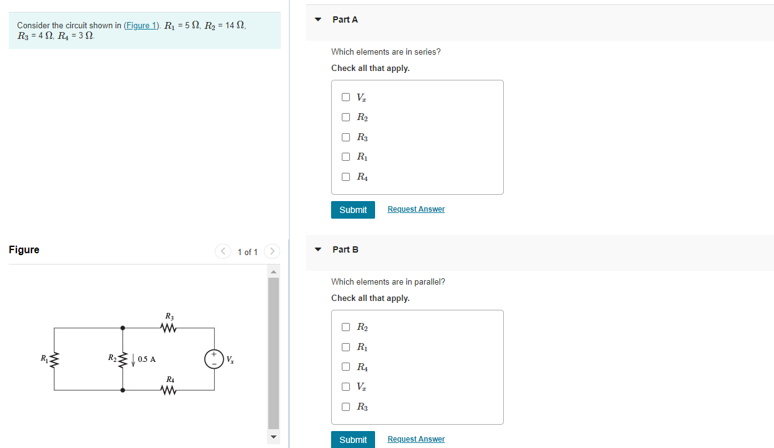Check R2 in Part A series list
The width and height of the screenshot is (774, 448).
tap(346, 117)
